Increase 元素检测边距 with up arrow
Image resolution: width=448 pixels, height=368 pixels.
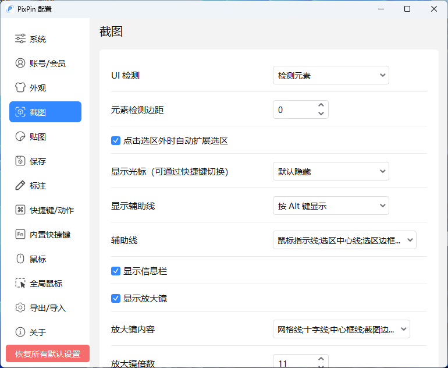pos(321,105)
